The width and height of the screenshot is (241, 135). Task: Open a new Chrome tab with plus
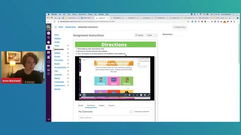pyautogui.click(x=230, y=18)
